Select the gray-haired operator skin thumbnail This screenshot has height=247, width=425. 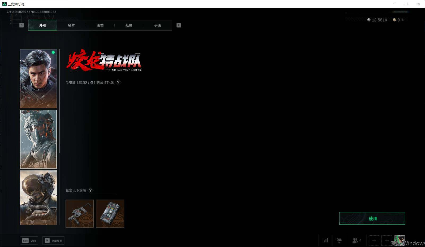click(x=38, y=79)
